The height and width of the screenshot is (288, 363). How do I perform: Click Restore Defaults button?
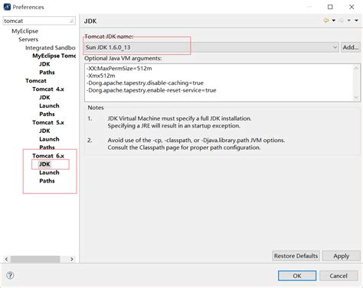point(296,256)
